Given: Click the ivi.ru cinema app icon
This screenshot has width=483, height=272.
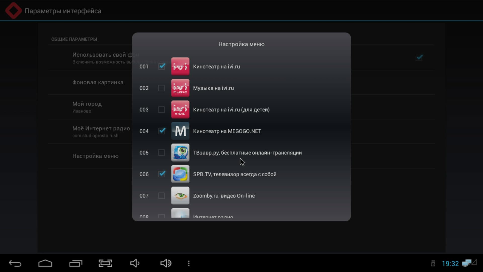Looking at the screenshot, I should pos(180,66).
